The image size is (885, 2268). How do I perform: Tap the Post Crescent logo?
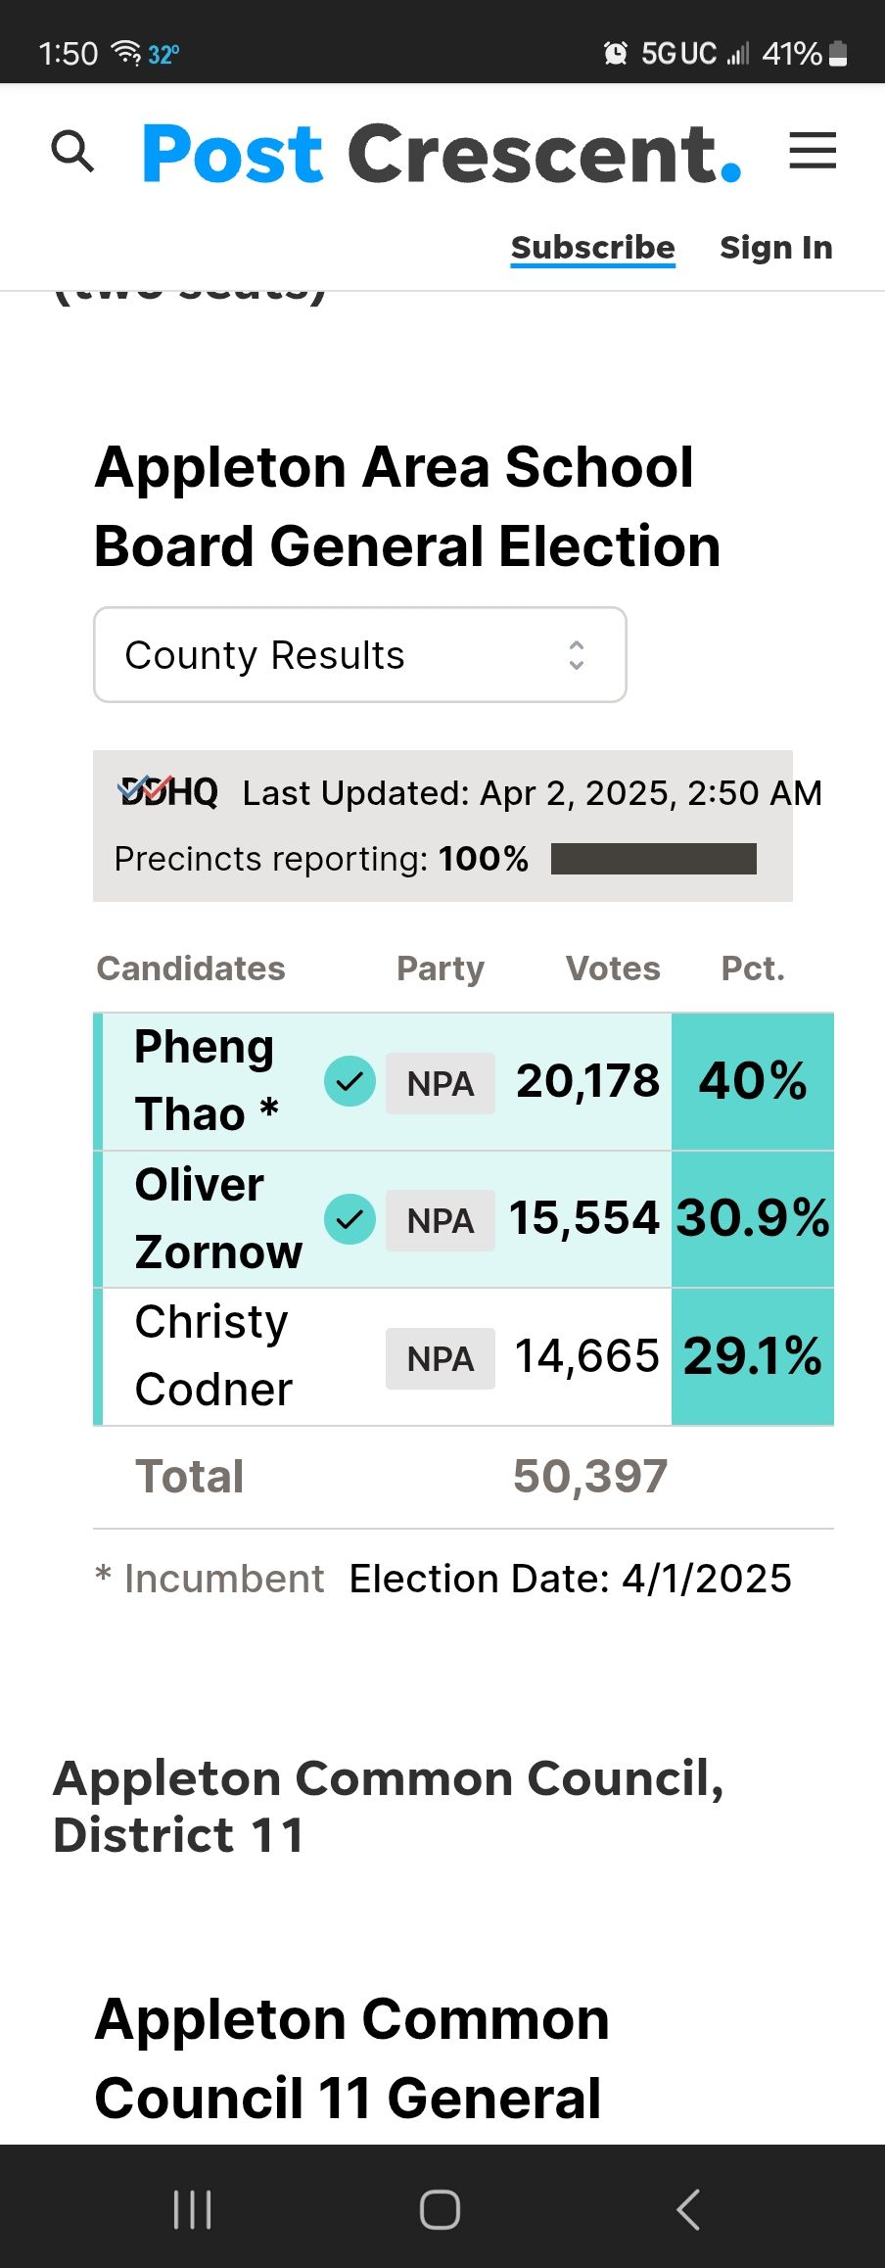tap(442, 154)
